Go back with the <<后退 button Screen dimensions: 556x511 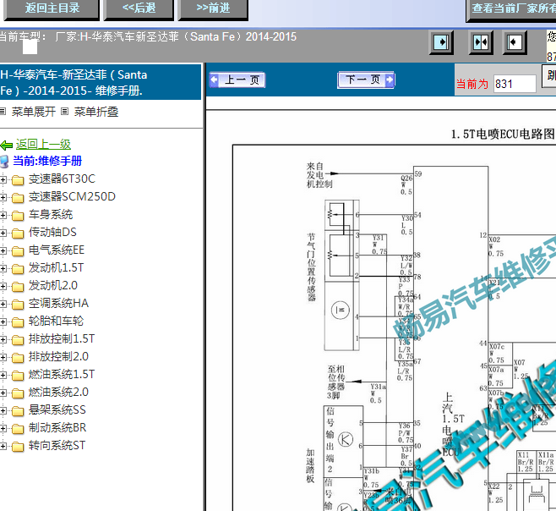pyautogui.click(x=139, y=8)
